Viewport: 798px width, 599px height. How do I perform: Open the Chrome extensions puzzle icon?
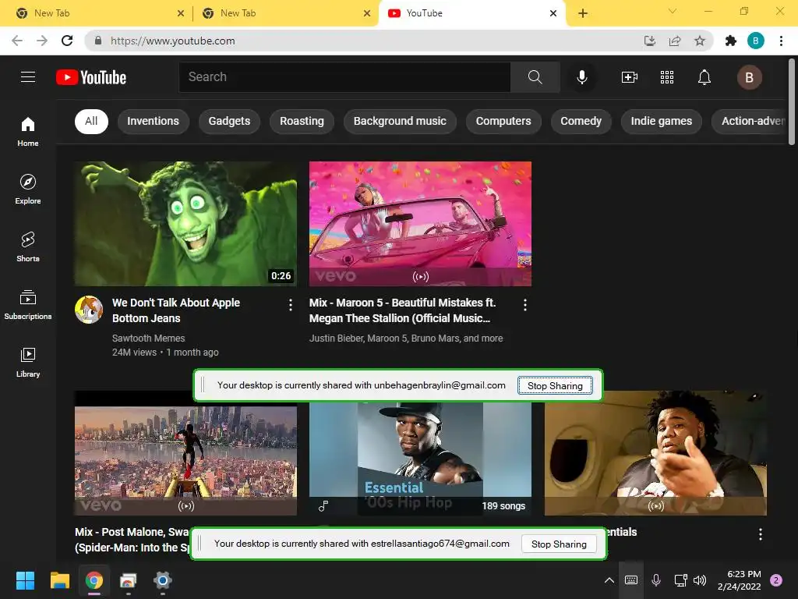pos(731,41)
